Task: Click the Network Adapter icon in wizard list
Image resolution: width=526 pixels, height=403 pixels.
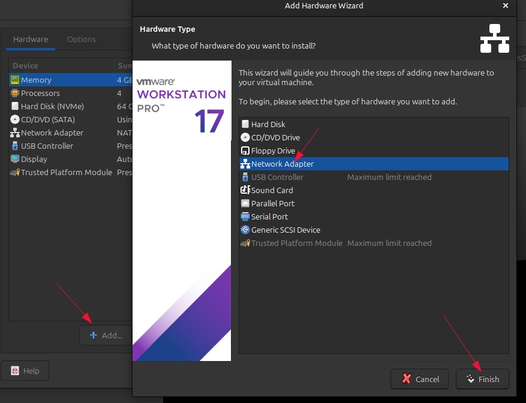Action: (245, 164)
